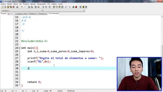Click line number 26 in the gutter
The image size is (163, 92).
click(17, 55)
